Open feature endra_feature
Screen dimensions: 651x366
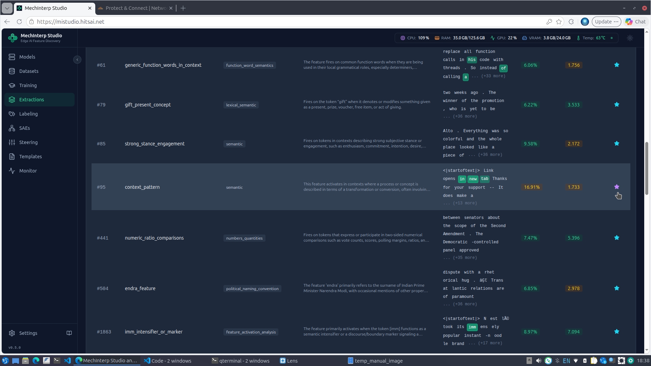coord(140,288)
